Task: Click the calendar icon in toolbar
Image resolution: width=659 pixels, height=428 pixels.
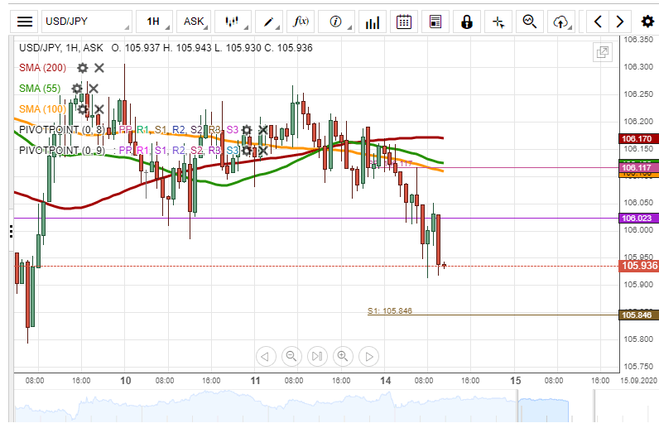Action: 403,22
